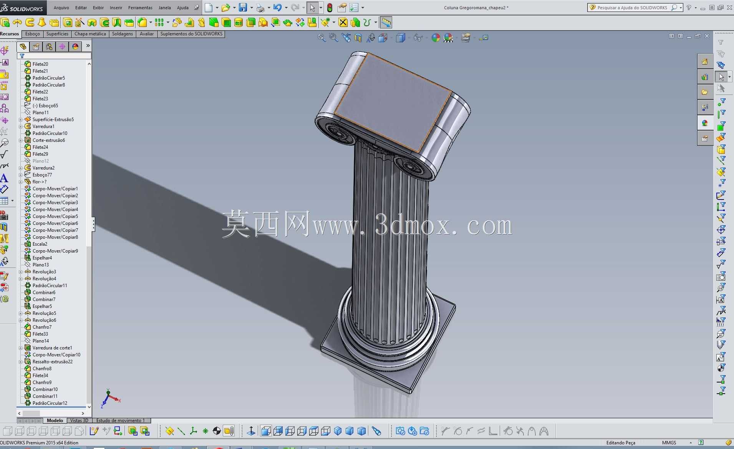Viewport: 734px width, 449px height.
Task: Open the DisplayManager tab icon
Action: [x=75, y=47]
